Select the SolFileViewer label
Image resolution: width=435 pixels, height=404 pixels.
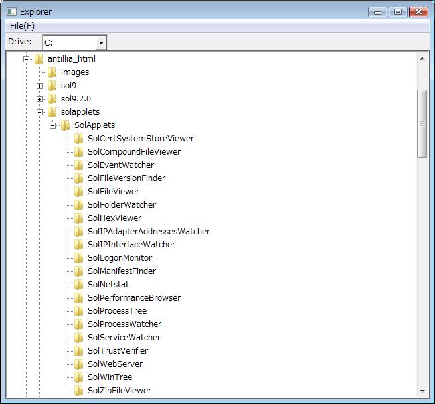tap(114, 192)
